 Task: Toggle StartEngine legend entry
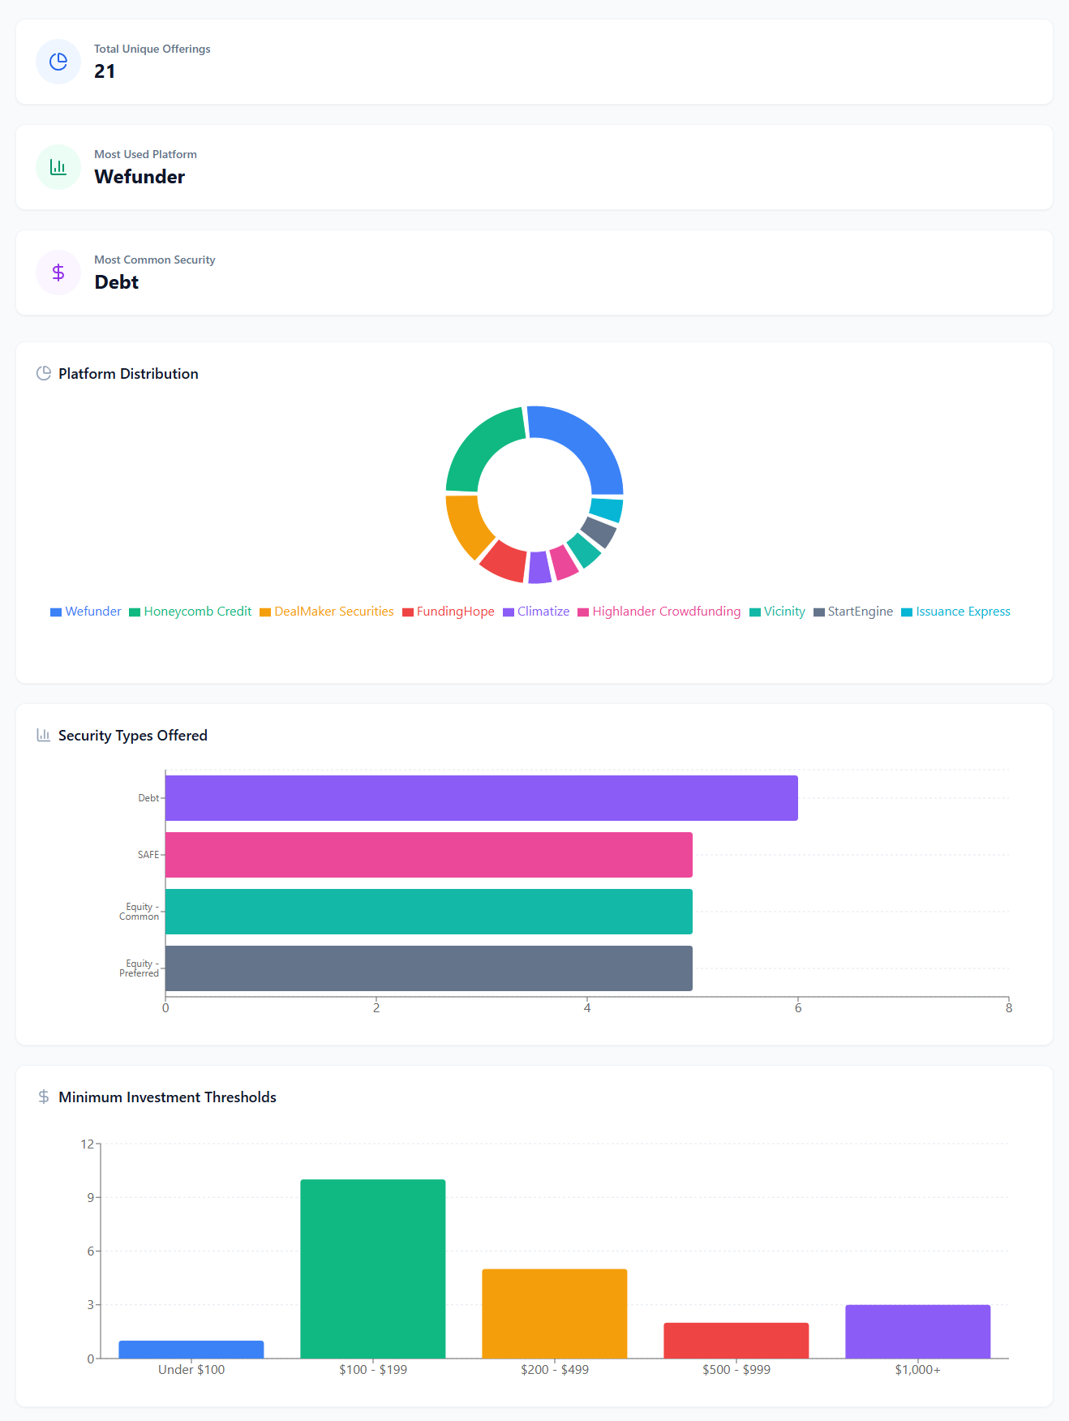coord(853,612)
